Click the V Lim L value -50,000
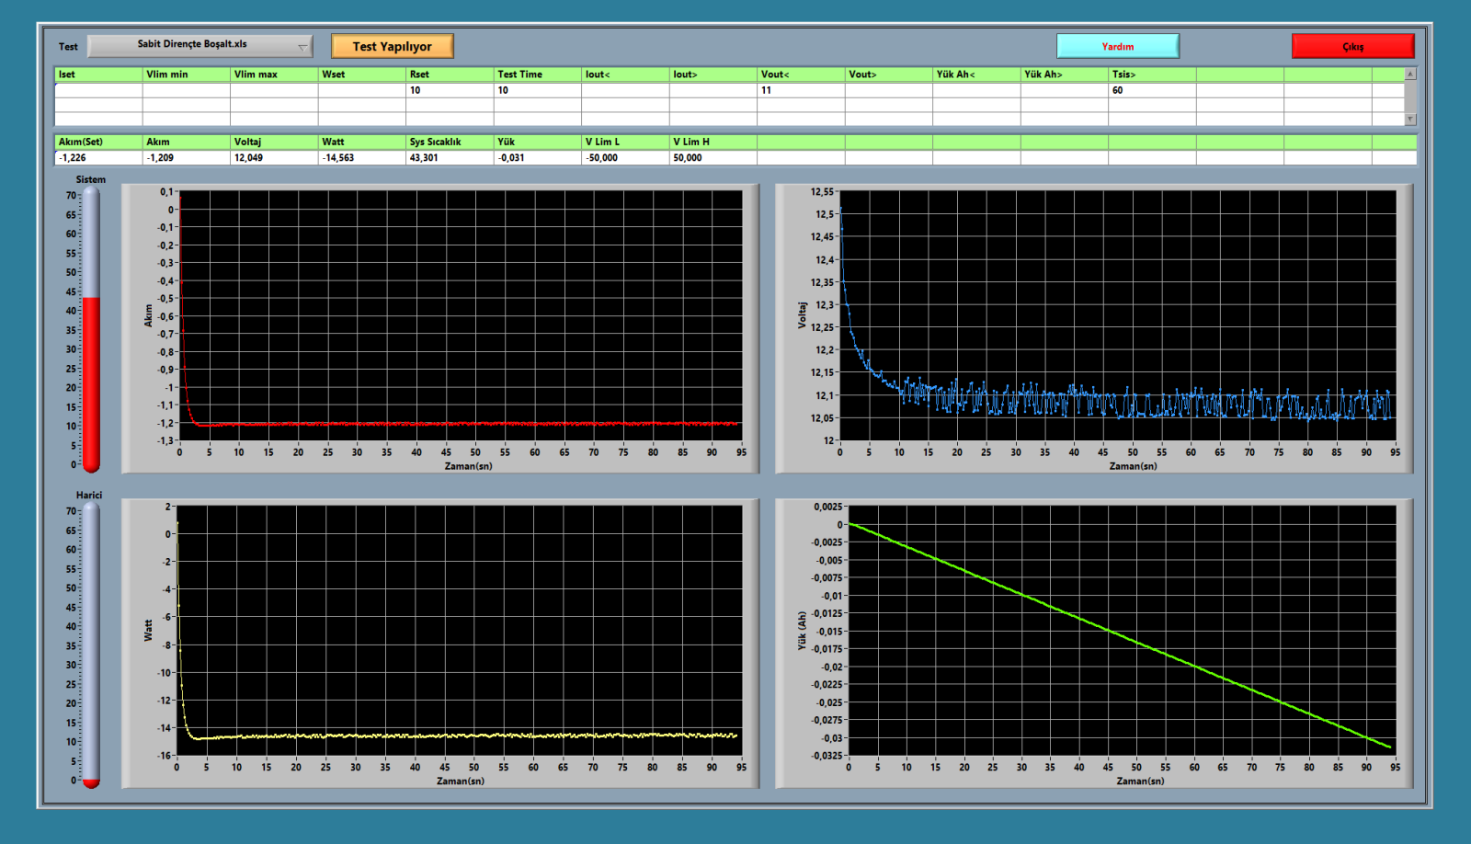The height and width of the screenshot is (844, 1471). [x=625, y=158]
